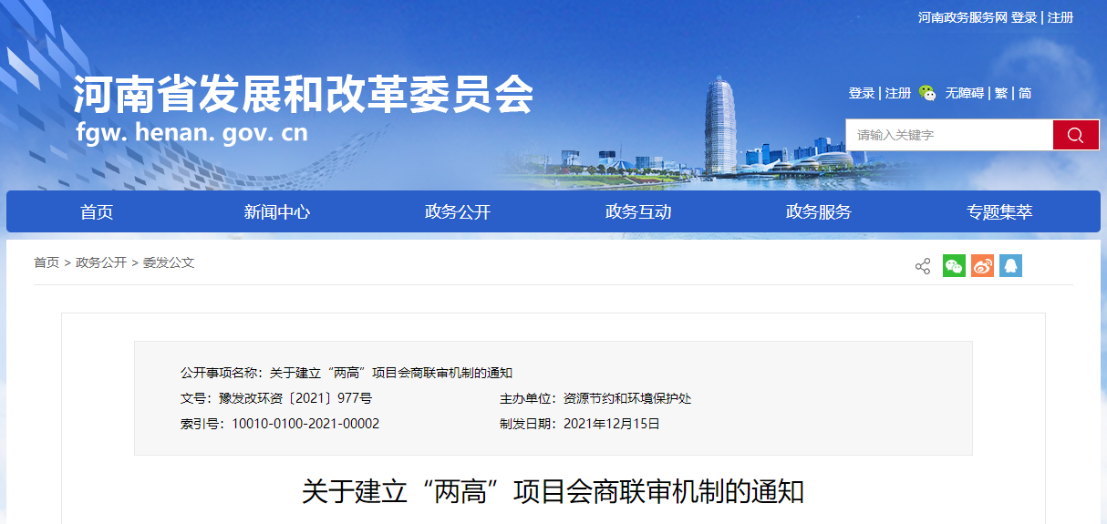Share article to Weibo

[x=982, y=265]
